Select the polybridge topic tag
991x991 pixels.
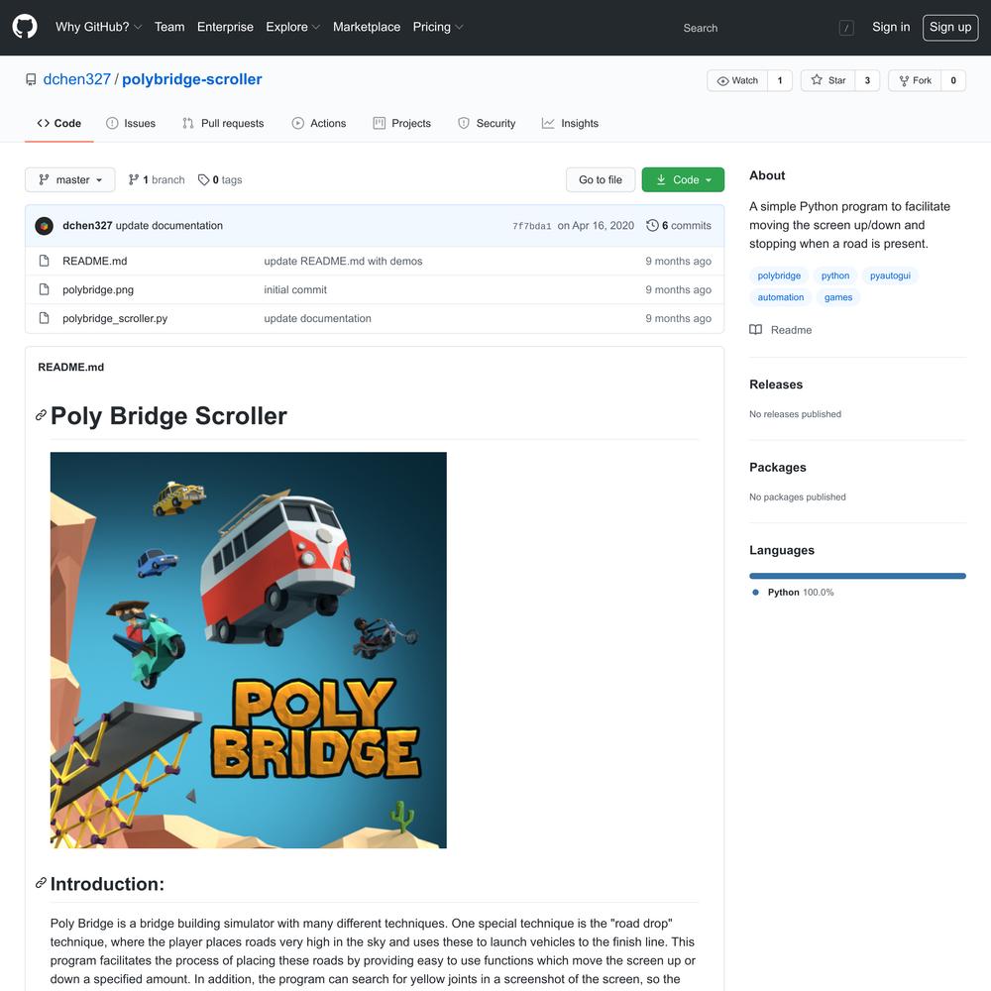(779, 275)
